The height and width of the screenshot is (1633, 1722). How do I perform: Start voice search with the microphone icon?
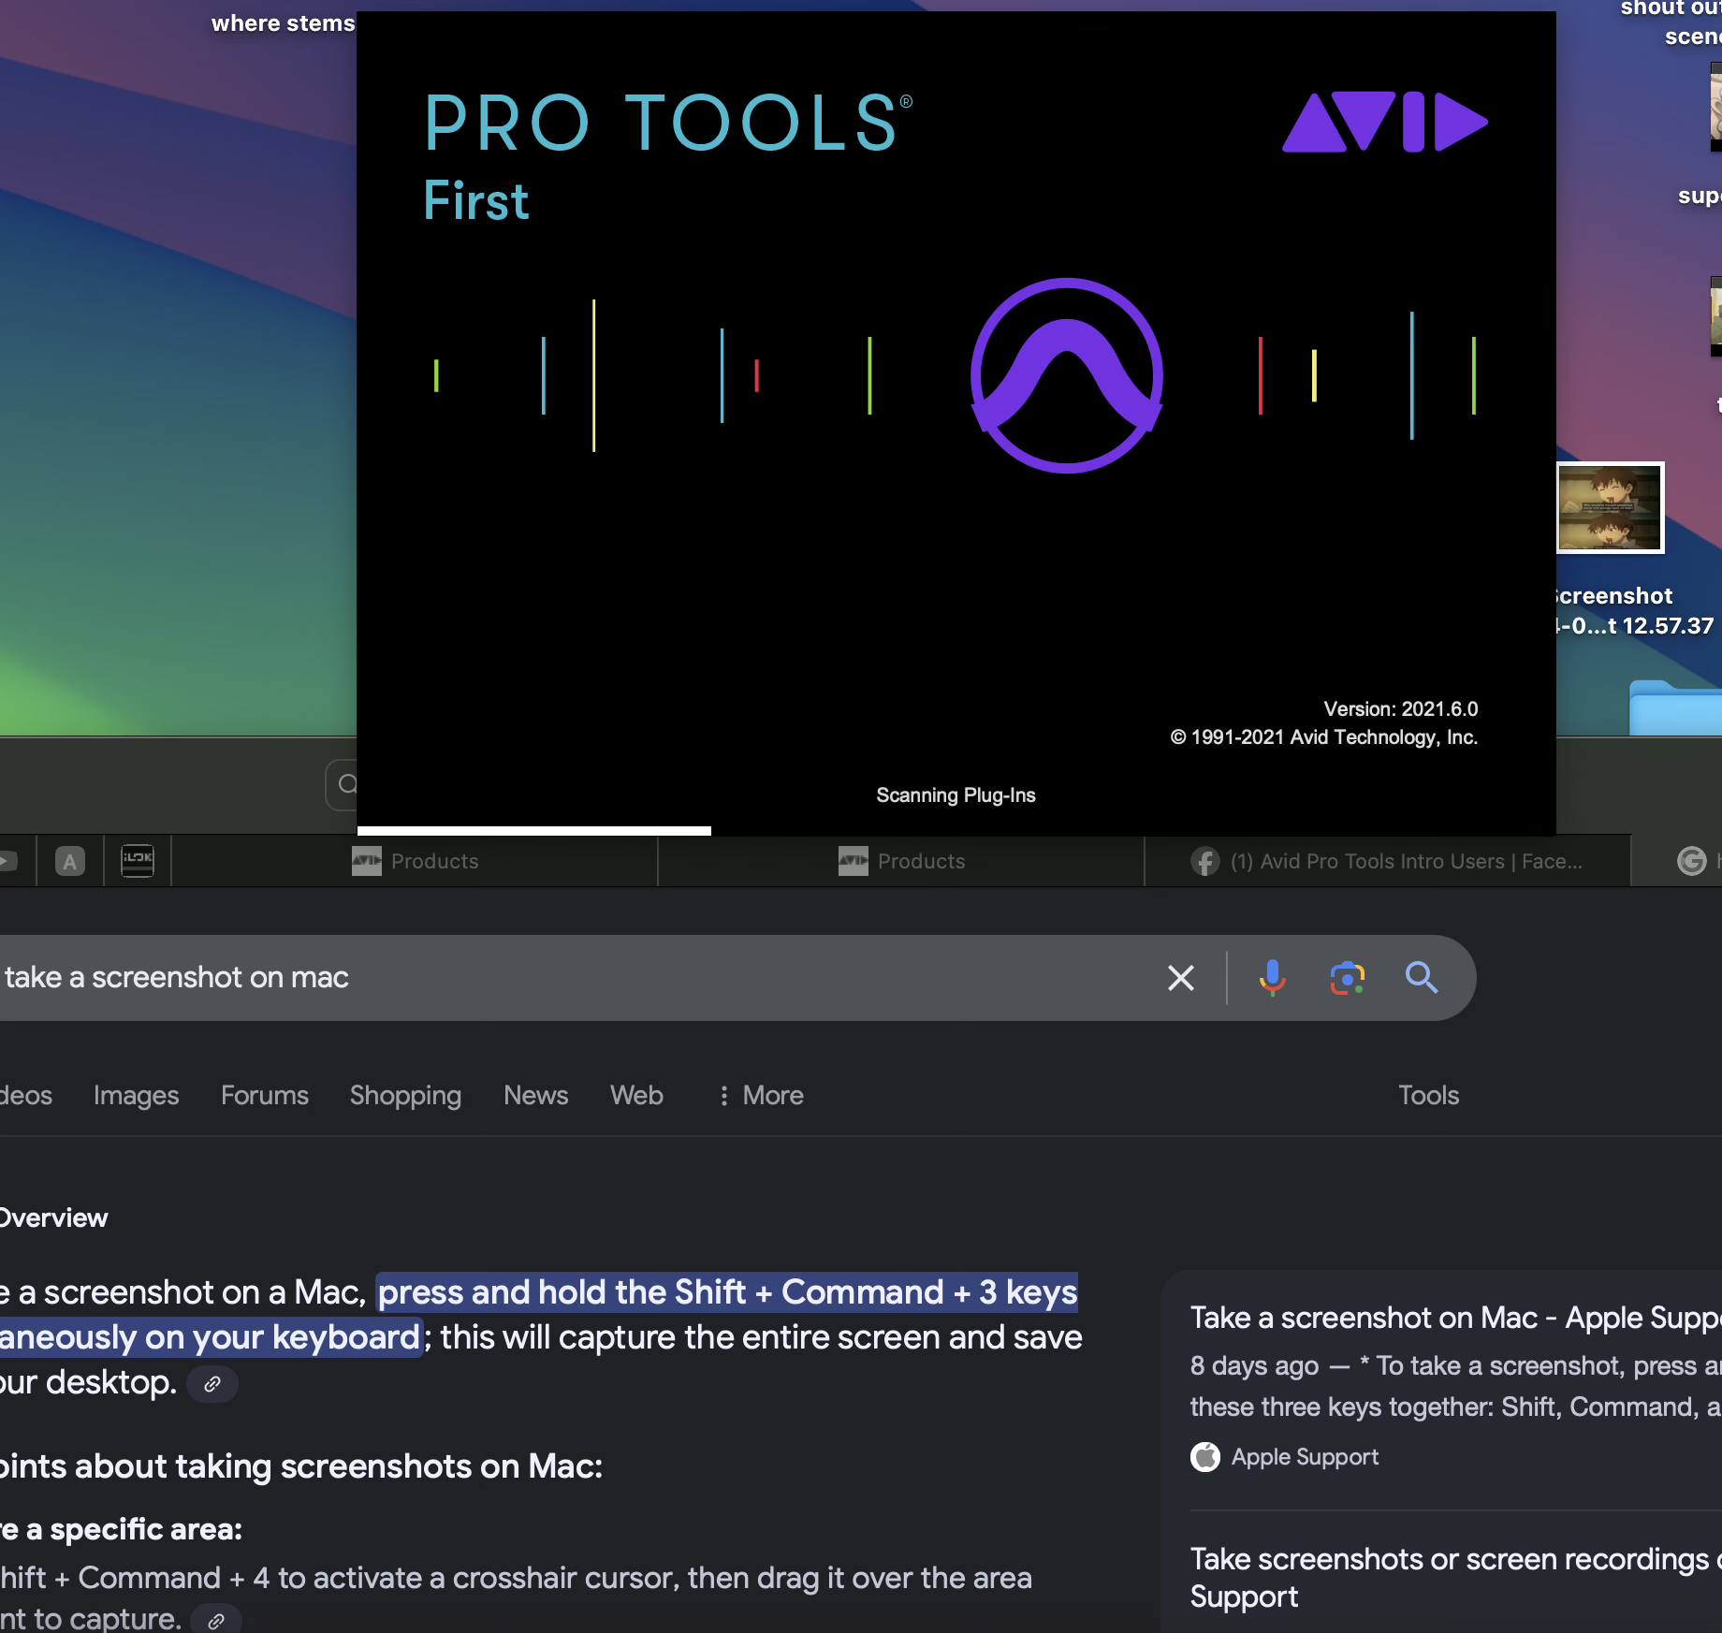(x=1272, y=978)
